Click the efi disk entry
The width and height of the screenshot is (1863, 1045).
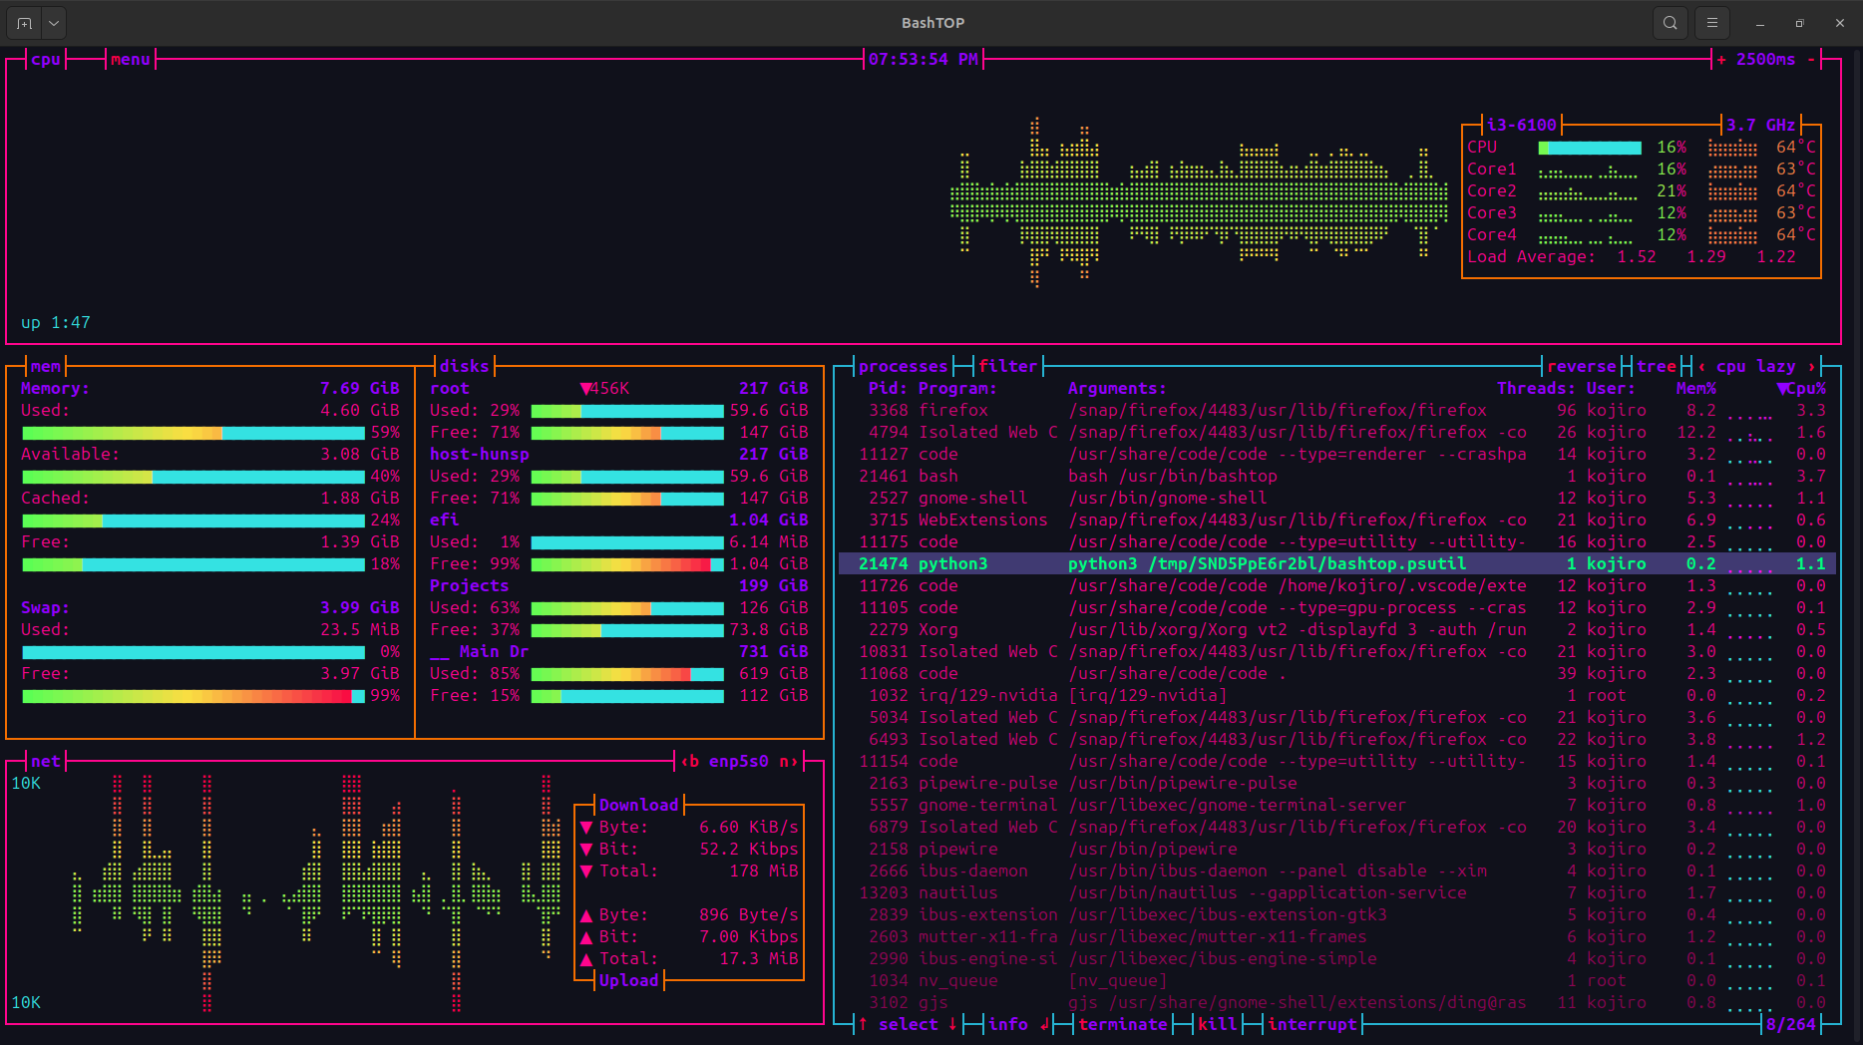pos(445,521)
